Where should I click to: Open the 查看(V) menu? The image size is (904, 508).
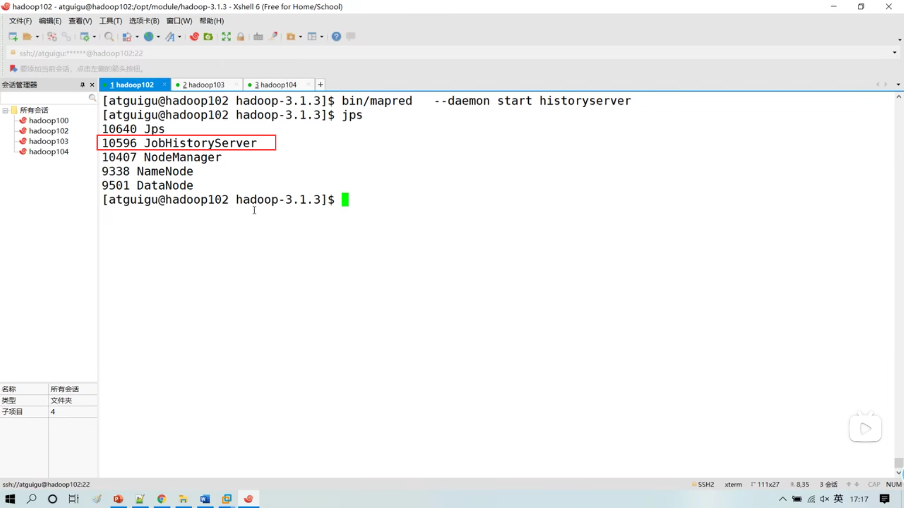pyautogui.click(x=80, y=21)
